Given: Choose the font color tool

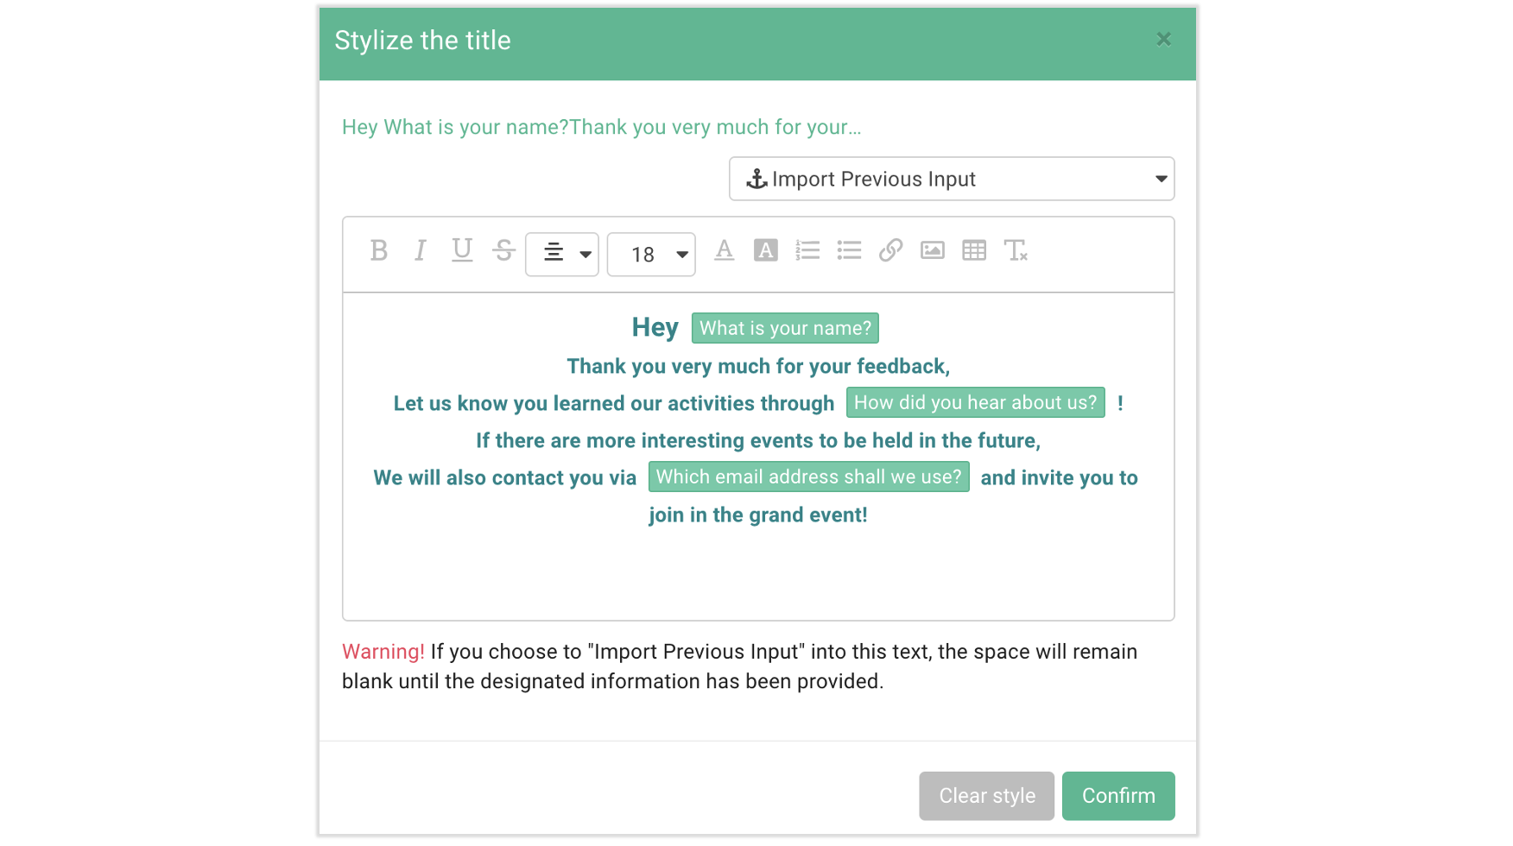Looking at the screenshot, I should (725, 250).
